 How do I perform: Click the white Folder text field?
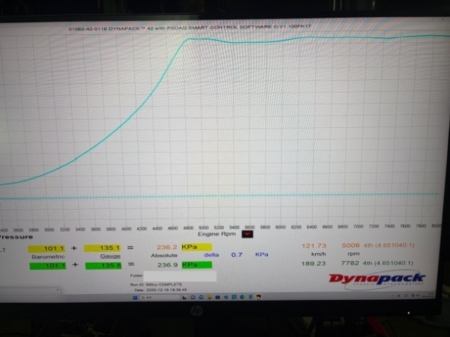(180, 275)
